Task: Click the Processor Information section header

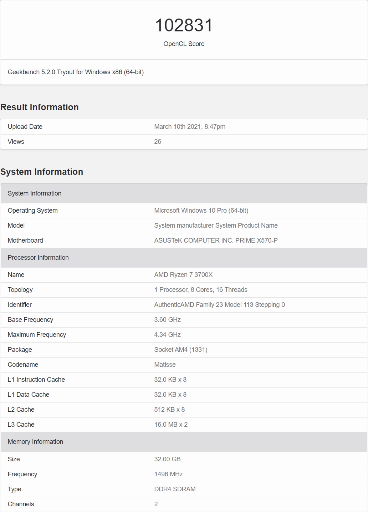Action: point(38,258)
